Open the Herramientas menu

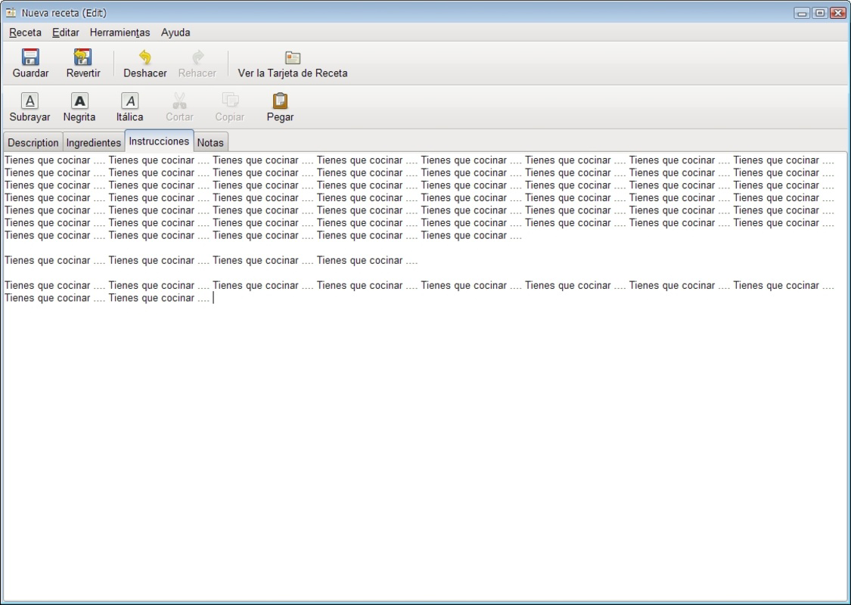coord(120,33)
